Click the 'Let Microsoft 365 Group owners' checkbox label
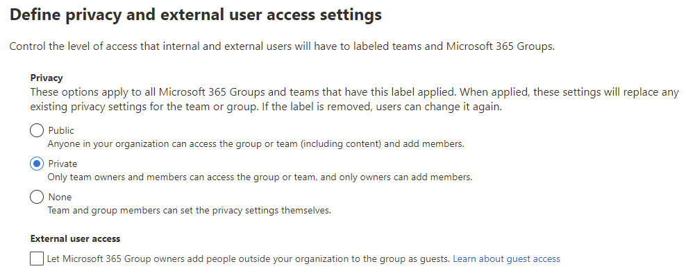The image size is (686, 280). coord(248,259)
